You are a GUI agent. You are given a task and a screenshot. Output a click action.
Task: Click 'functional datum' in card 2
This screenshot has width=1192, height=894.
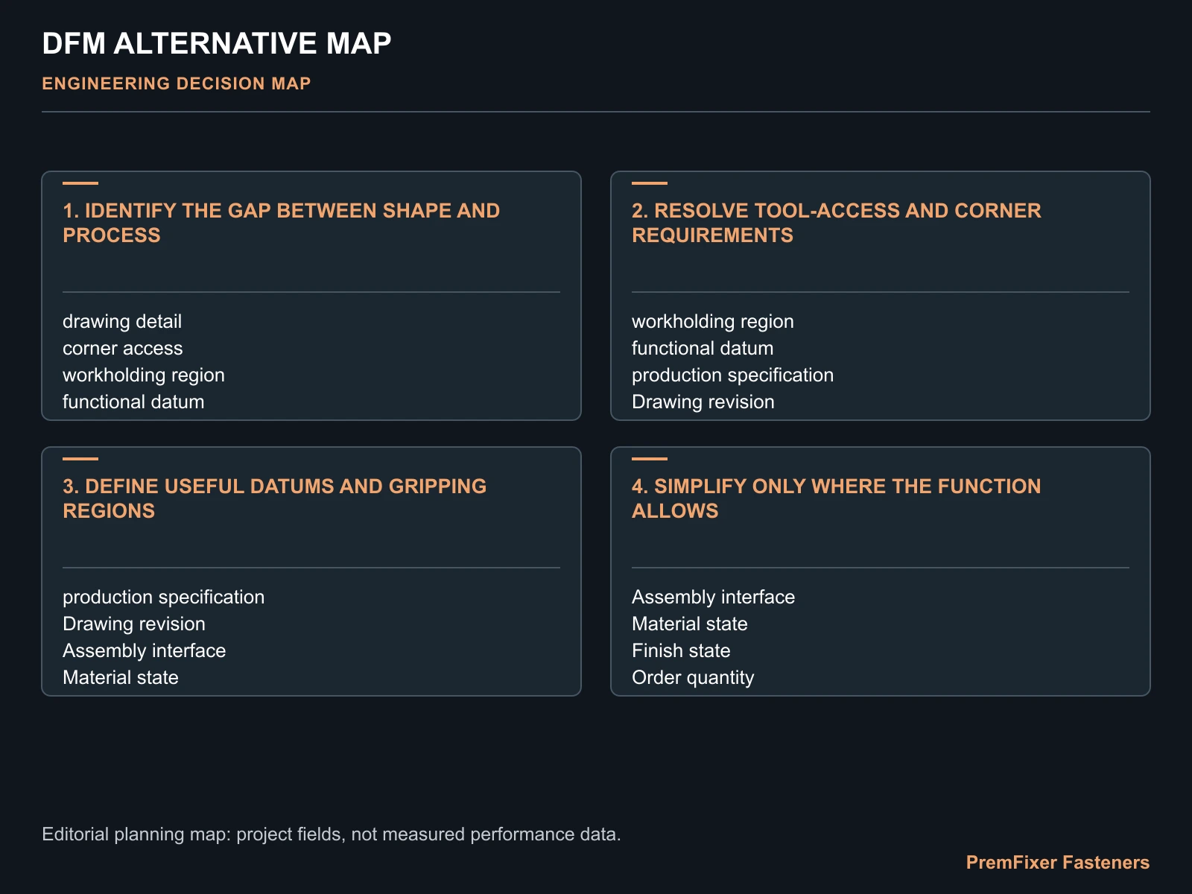pyautogui.click(x=703, y=348)
